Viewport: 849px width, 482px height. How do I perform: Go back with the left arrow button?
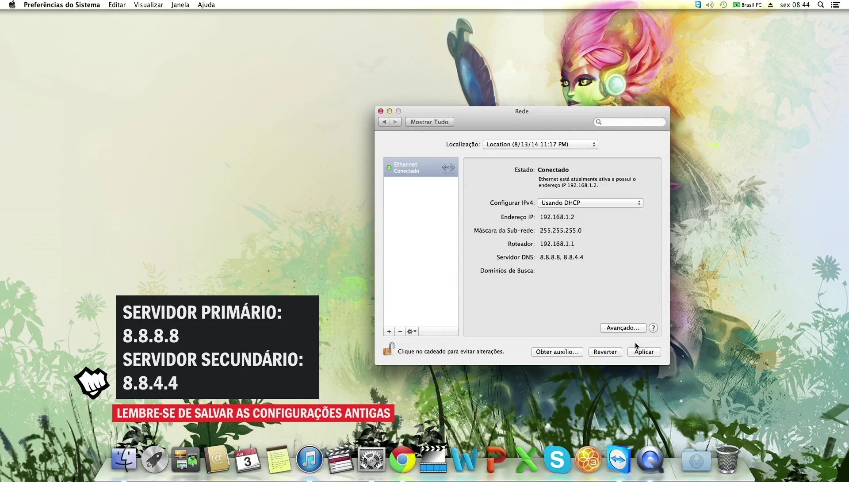coord(384,122)
